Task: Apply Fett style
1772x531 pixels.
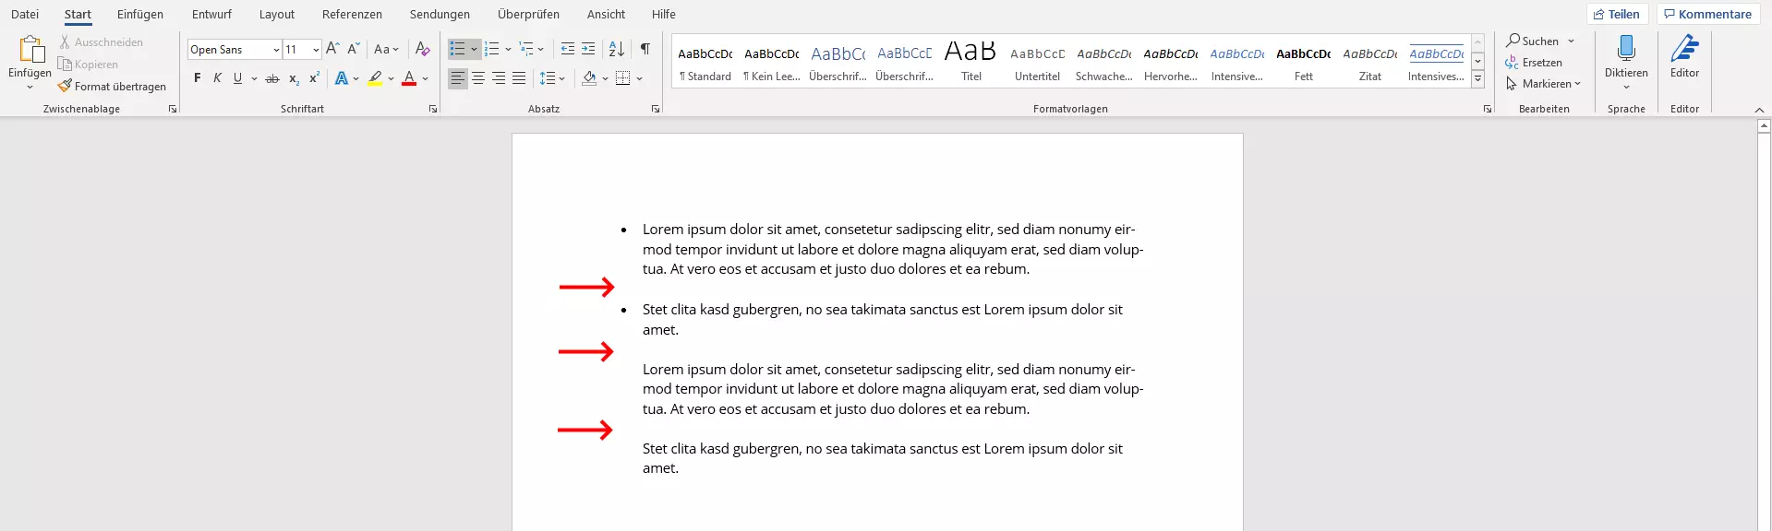Action: (1304, 63)
